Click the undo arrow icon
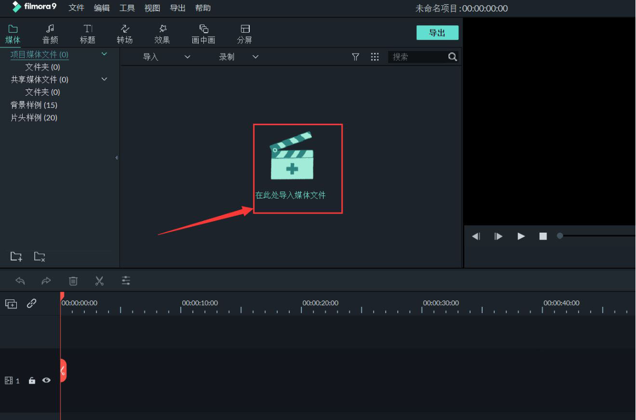The height and width of the screenshot is (420, 636). pyautogui.click(x=20, y=281)
